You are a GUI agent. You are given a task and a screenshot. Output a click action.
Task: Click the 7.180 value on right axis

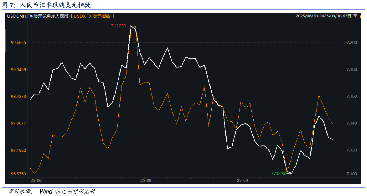click(351, 69)
